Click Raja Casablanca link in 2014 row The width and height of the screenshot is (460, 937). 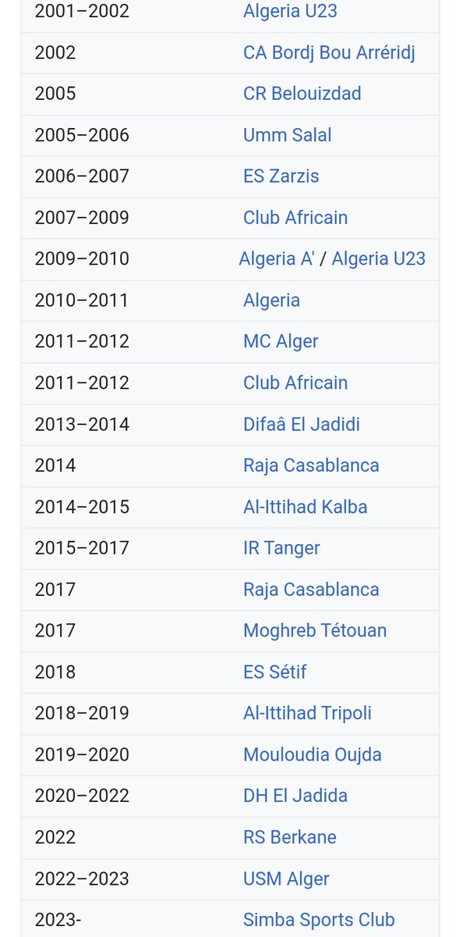[311, 466]
